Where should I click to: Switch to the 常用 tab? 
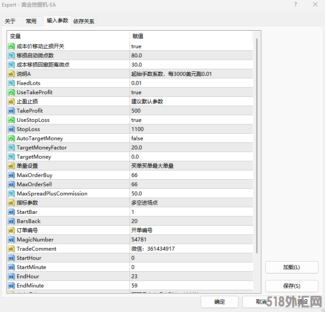point(33,21)
